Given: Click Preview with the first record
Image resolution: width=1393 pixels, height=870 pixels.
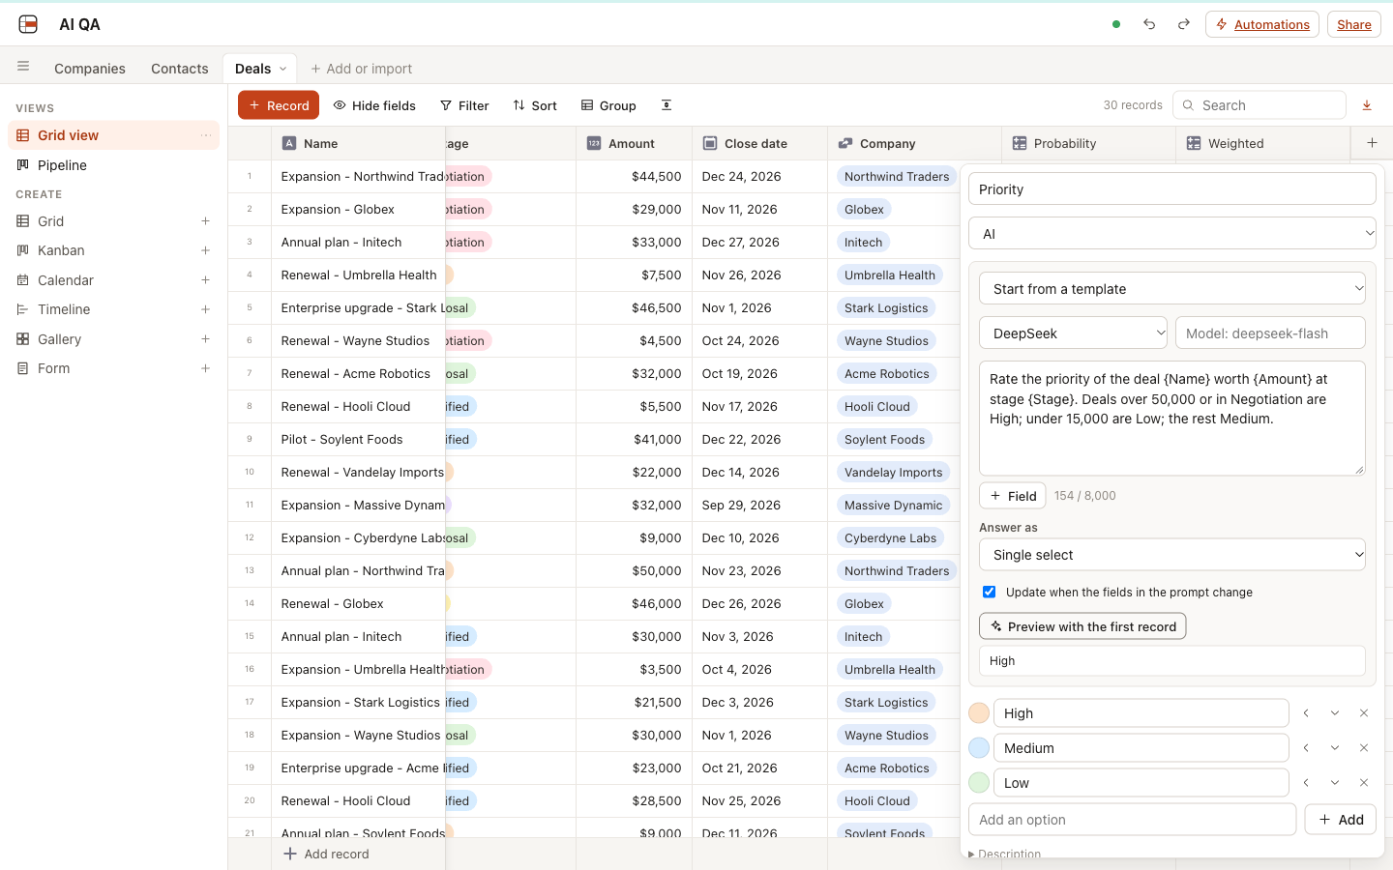Looking at the screenshot, I should [x=1082, y=626].
